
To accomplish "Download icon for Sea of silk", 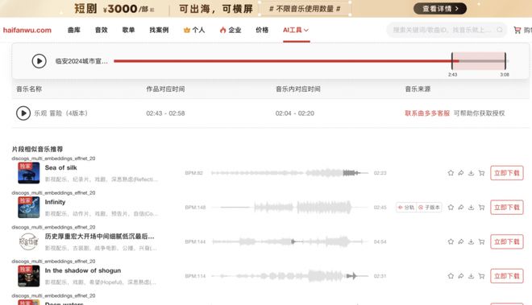I will pos(471,173).
